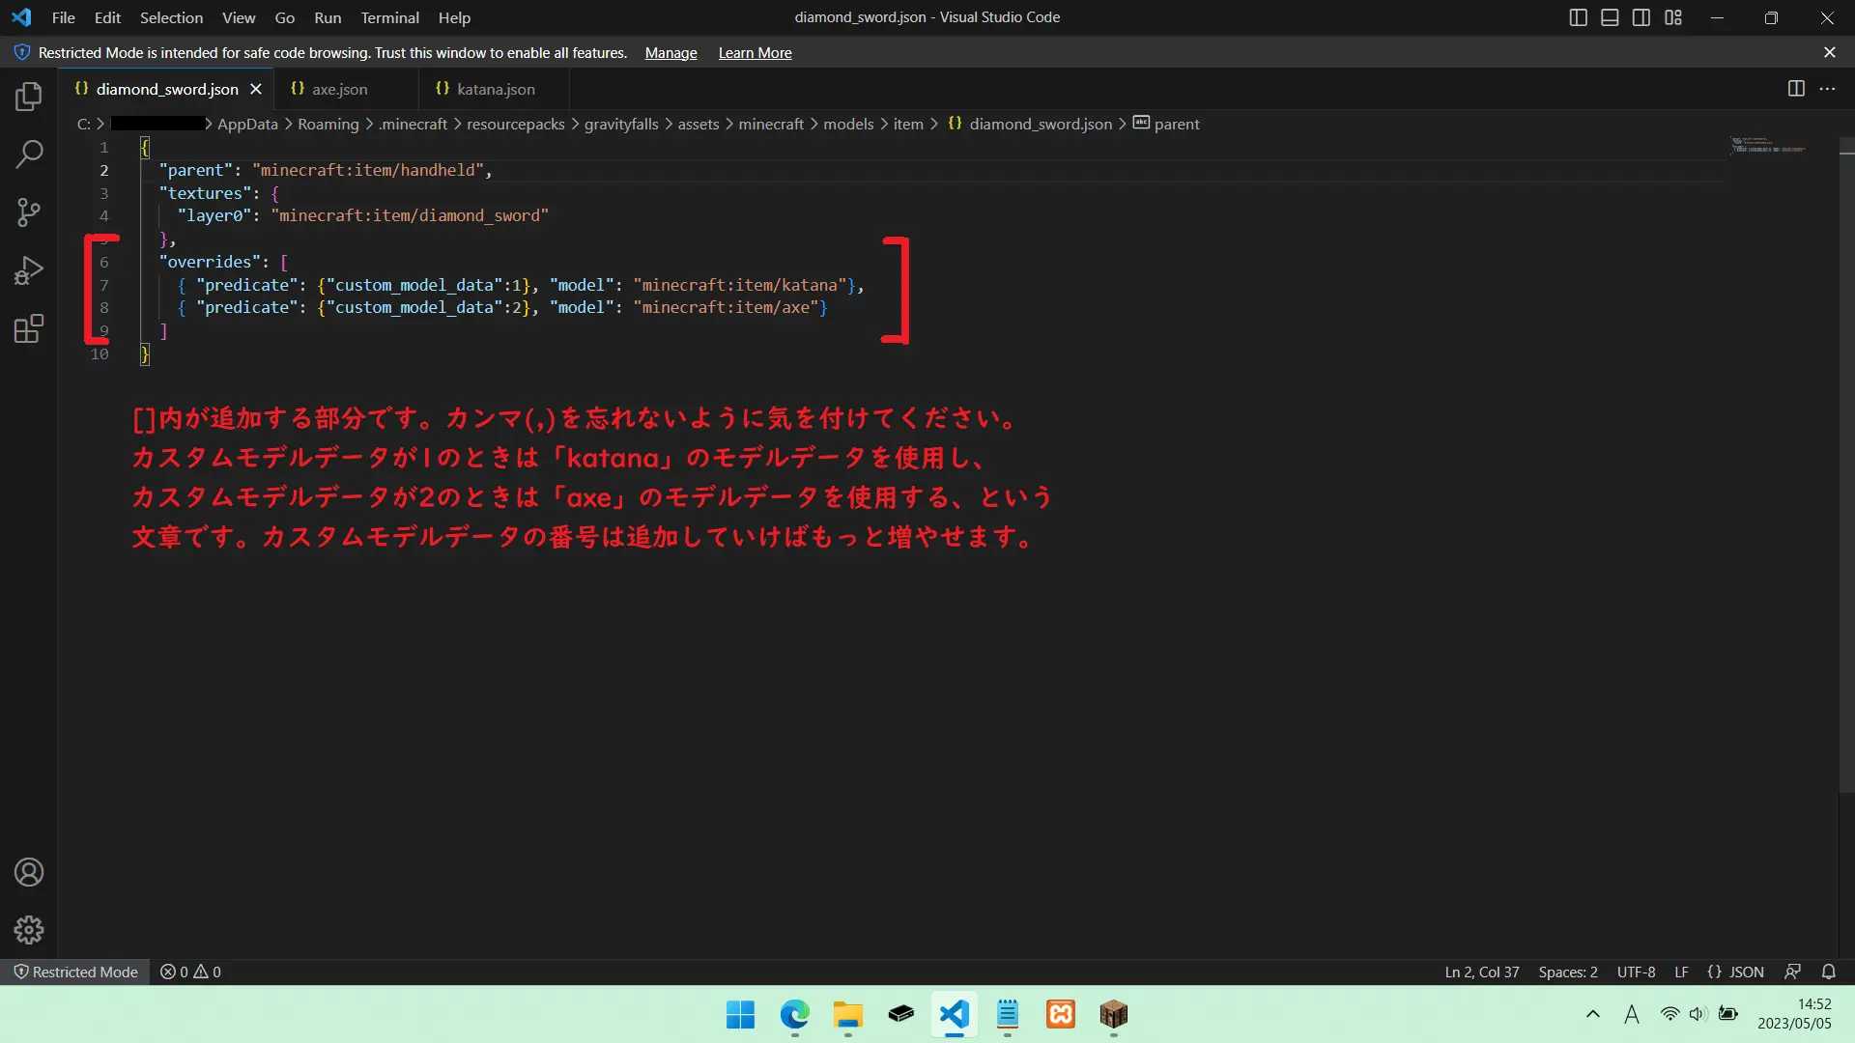
Task: Open the editor More Actions ellipsis
Action: click(1827, 89)
